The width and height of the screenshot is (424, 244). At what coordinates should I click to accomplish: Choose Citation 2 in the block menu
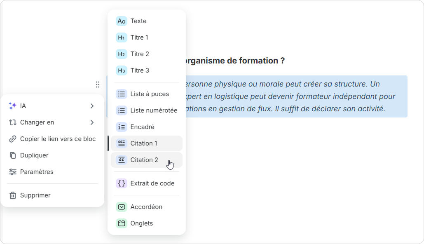144,160
